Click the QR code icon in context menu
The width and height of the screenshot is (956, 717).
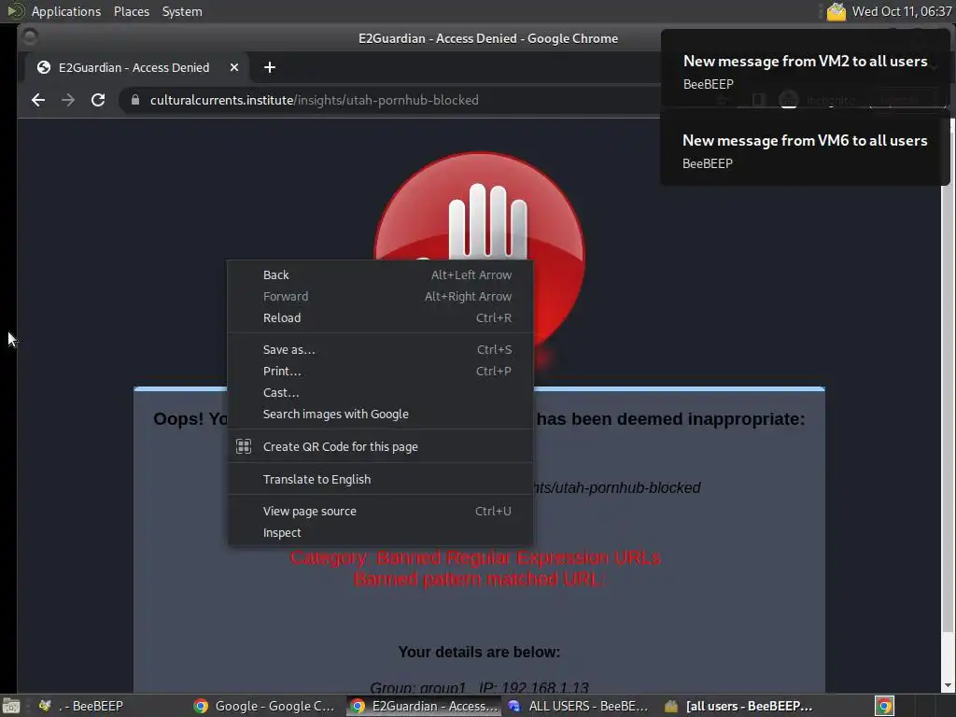pyautogui.click(x=244, y=446)
